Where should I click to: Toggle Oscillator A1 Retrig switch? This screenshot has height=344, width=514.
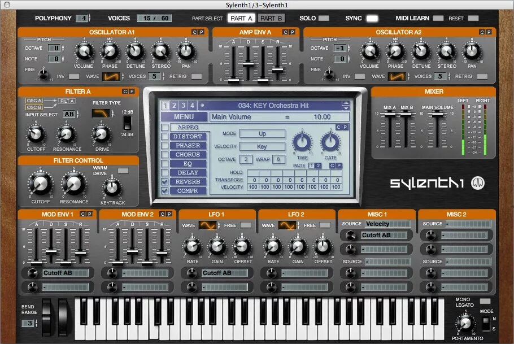click(197, 76)
